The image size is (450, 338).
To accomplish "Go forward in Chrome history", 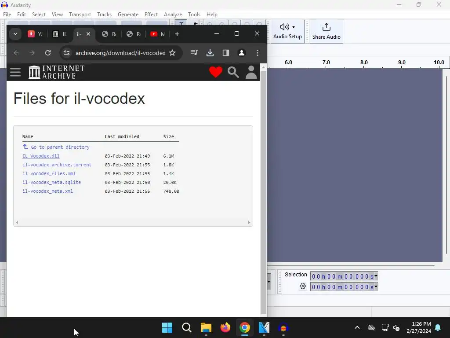I will (32, 53).
